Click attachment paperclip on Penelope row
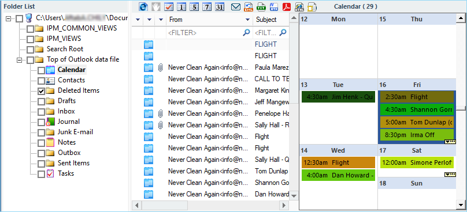The height and width of the screenshot is (212, 467). (x=160, y=113)
